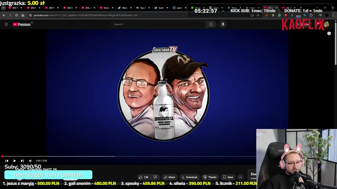Focus the YouTube search field
Viewport: 337px width, 189px height.
coord(158,24)
